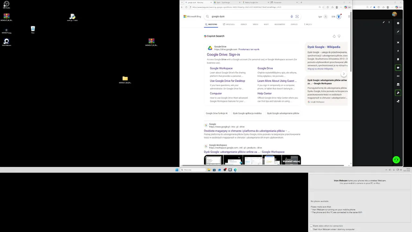The width and height of the screenshot is (412, 232).
Task: Click browser back arrow button
Action: [x=182, y=7]
